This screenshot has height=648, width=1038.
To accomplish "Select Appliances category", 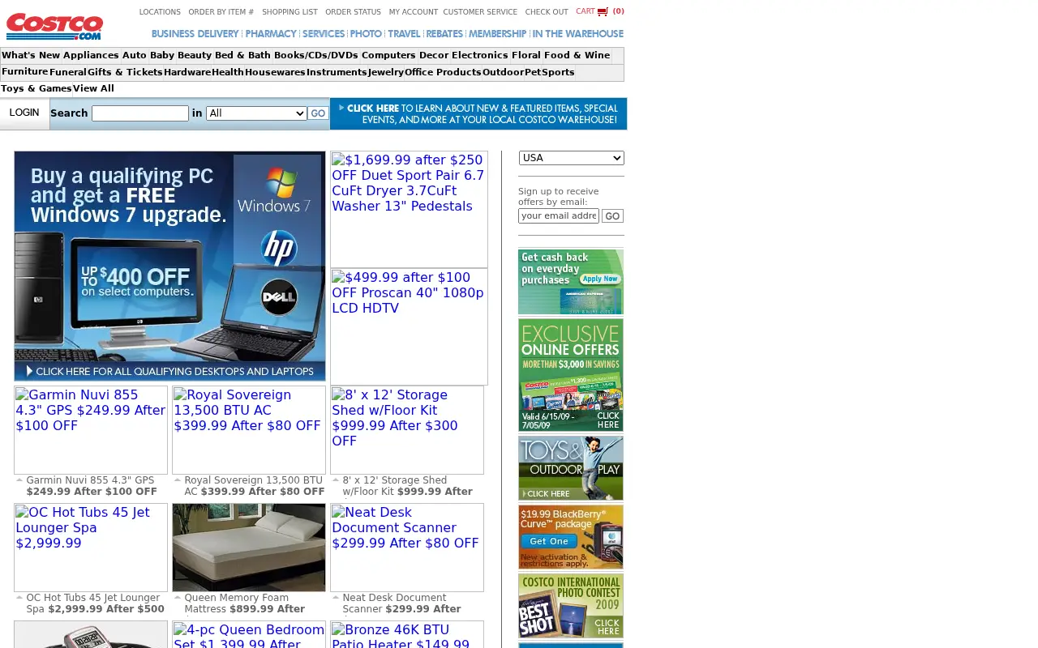I will [x=91, y=56].
